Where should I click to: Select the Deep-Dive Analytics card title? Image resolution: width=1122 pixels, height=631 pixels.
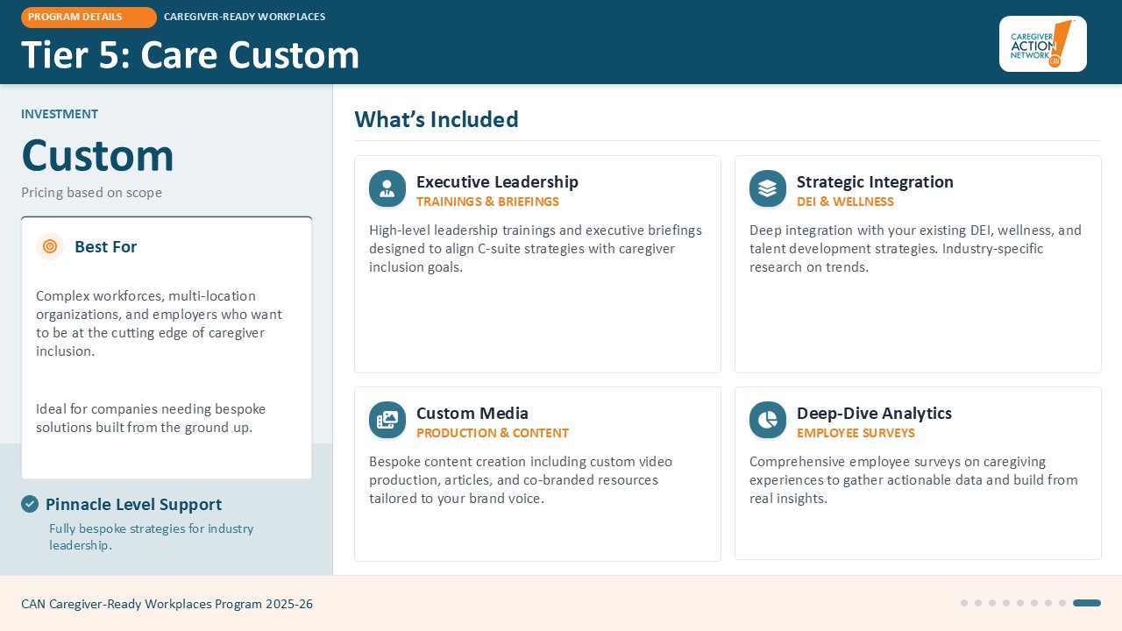point(874,413)
